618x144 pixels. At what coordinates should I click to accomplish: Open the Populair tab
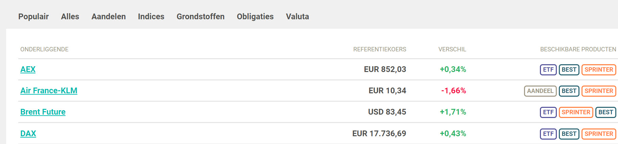click(33, 17)
